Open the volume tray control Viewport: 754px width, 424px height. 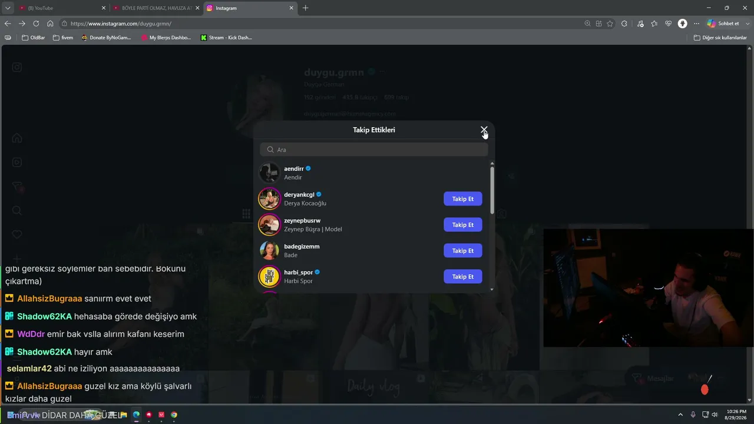pos(715,415)
